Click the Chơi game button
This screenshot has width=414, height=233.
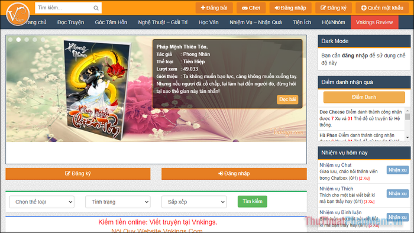(x=251, y=8)
